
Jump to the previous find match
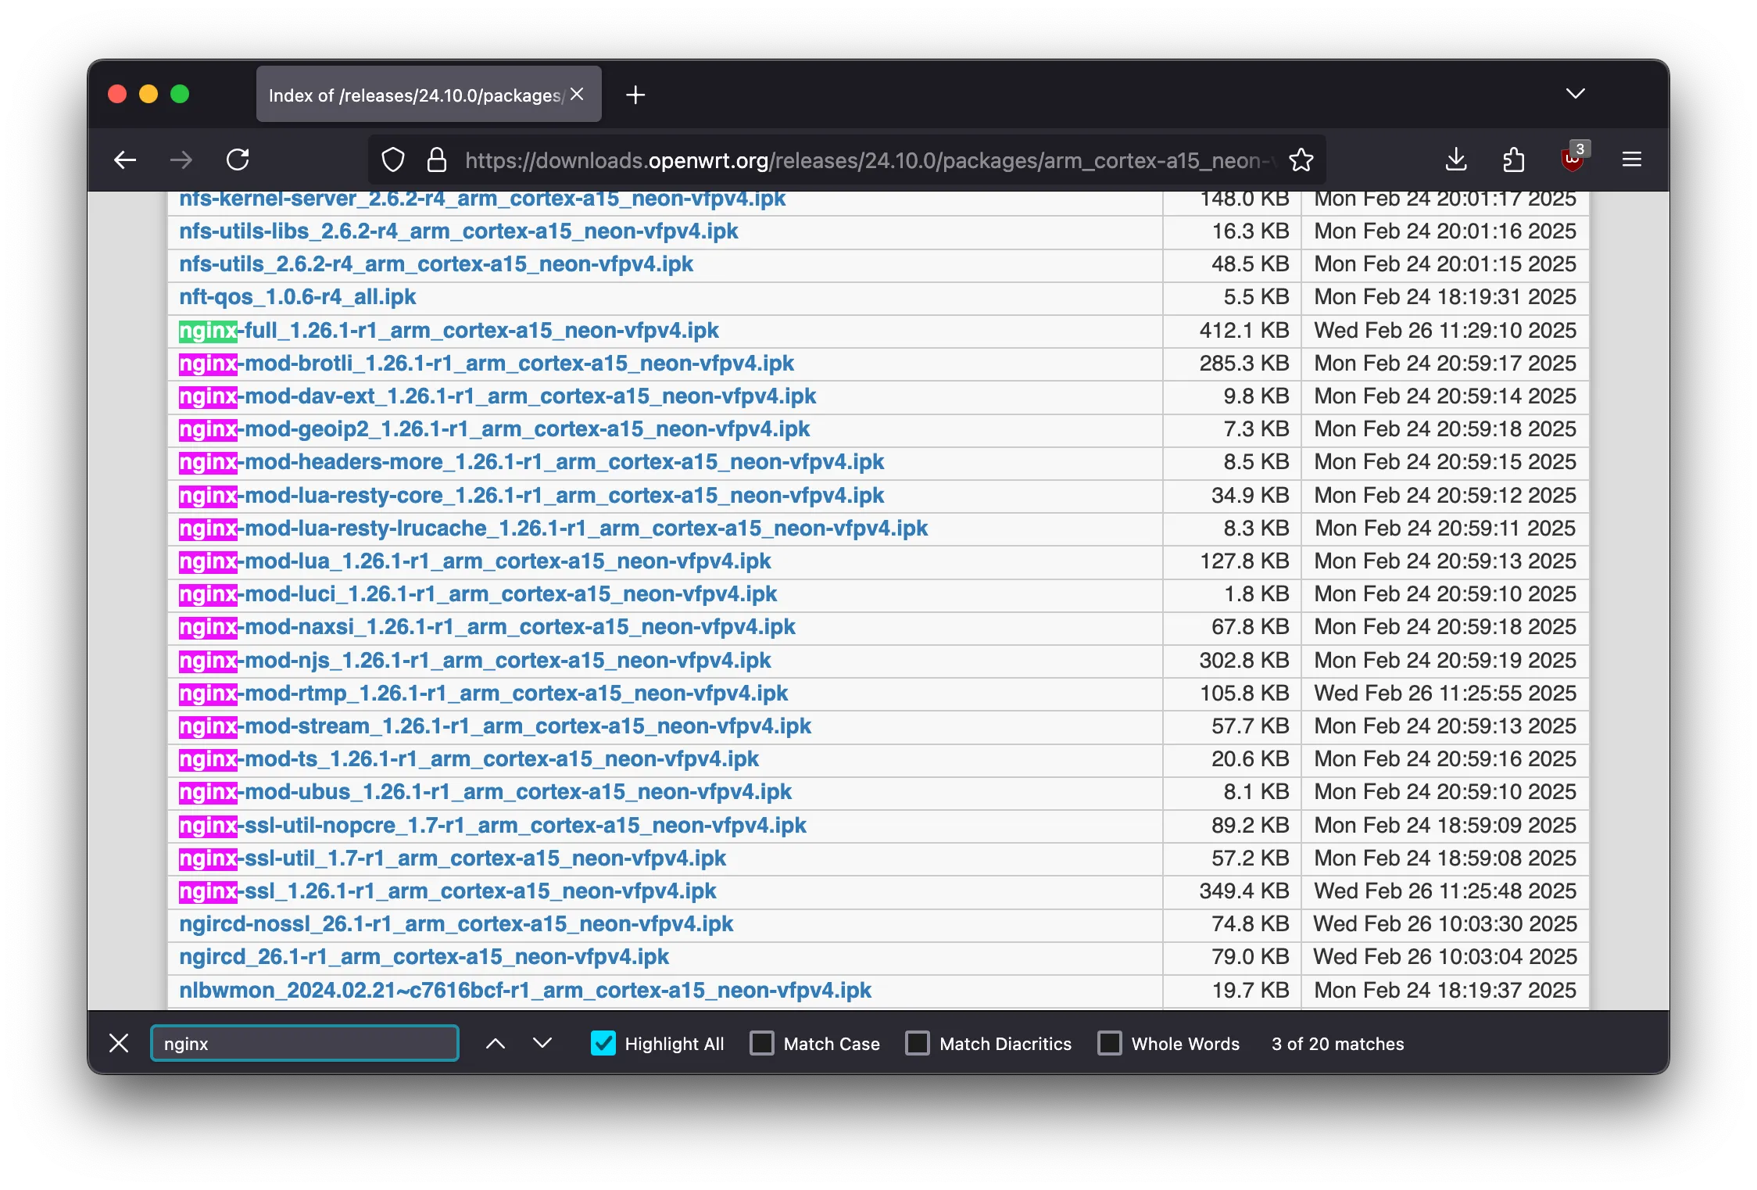tap(496, 1044)
